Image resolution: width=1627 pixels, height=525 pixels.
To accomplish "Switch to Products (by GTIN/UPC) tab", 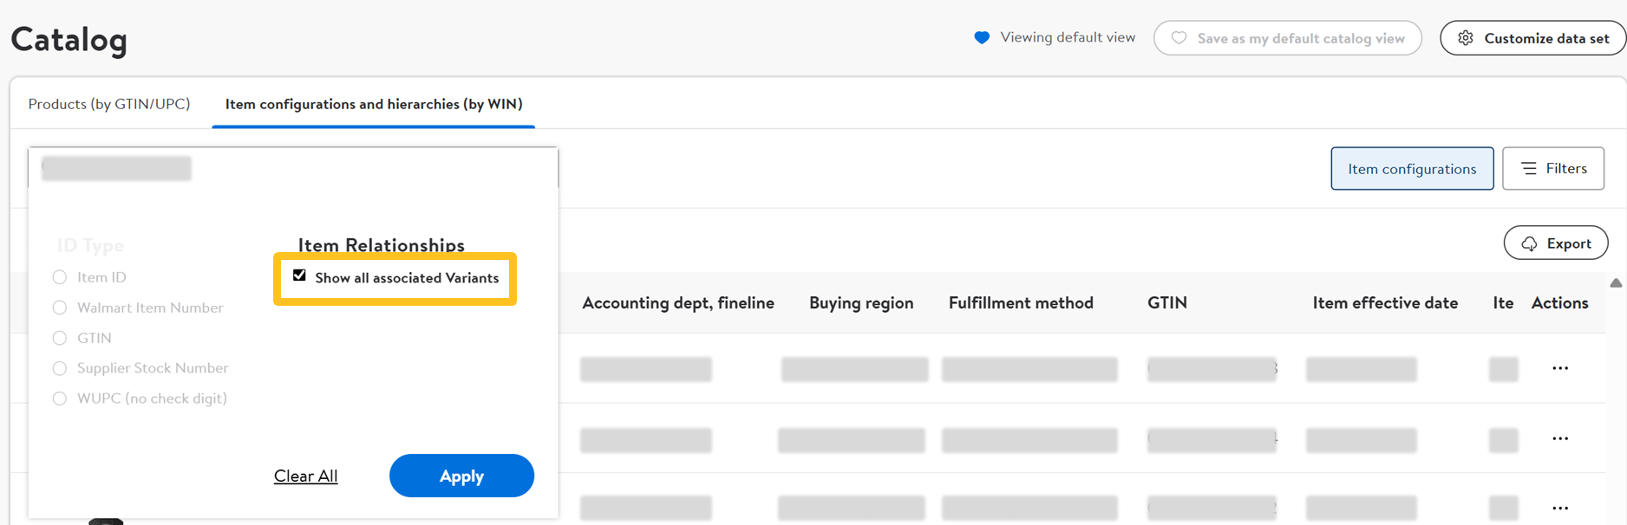I will tap(109, 104).
